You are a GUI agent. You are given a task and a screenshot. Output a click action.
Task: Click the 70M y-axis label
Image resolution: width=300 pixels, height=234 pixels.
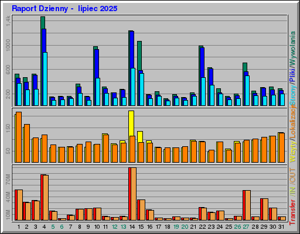pos(8,180)
